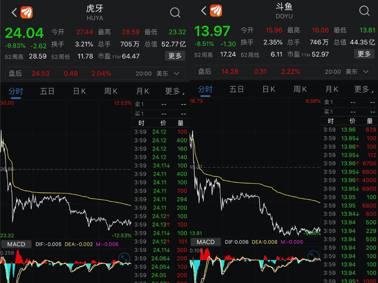Image resolution: width=378 pixels, height=283 pixels.
Task: Click DOYU 市盈 TTM value 52.97
Action: [x=320, y=54]
